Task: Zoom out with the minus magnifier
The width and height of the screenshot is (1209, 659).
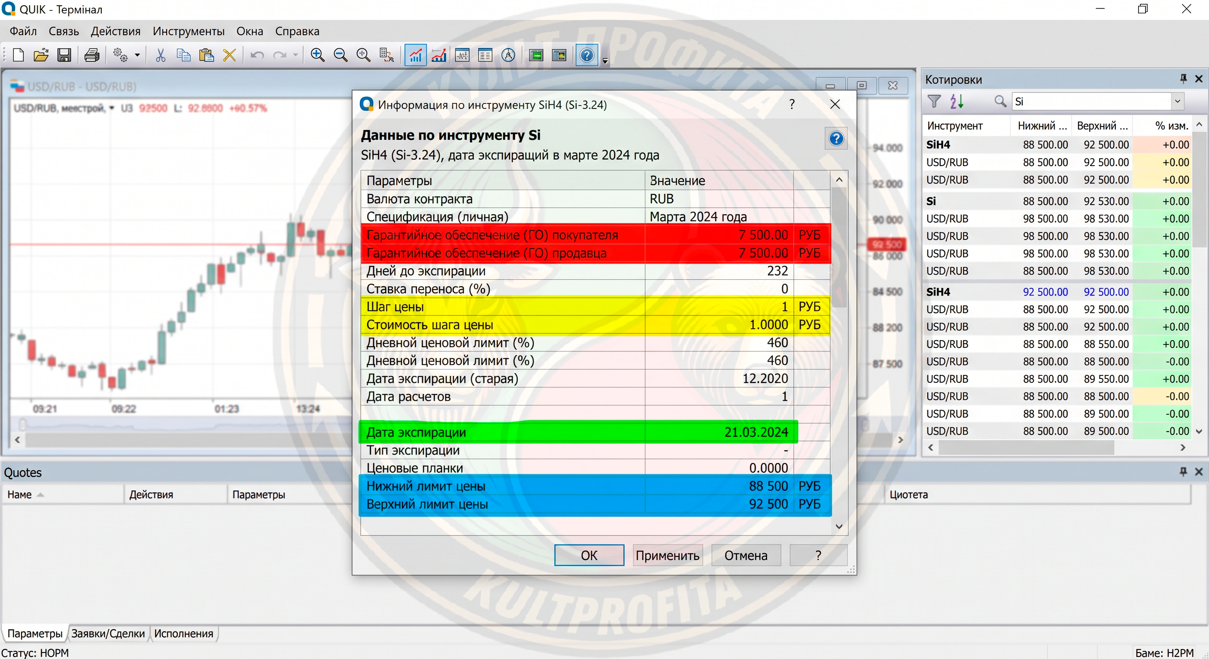Action: click(341, 55)
